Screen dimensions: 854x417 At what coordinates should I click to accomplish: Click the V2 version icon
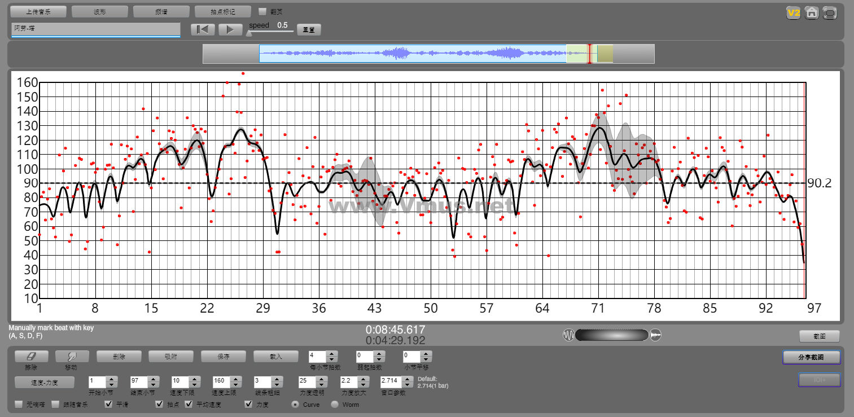coord(794,13)
